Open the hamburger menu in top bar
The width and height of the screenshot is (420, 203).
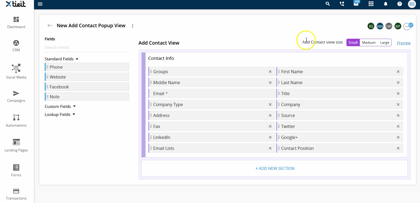pos(40,4)
